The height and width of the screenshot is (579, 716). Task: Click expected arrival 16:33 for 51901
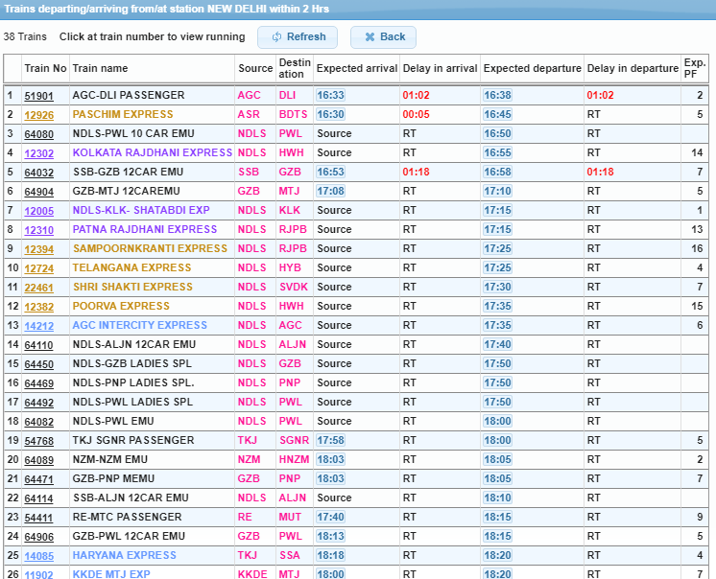click(x=330, y=95)
